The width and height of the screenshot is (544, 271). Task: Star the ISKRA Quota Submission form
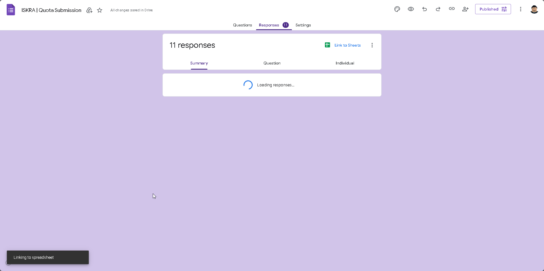pyautogui.click(x=100, y=10)
